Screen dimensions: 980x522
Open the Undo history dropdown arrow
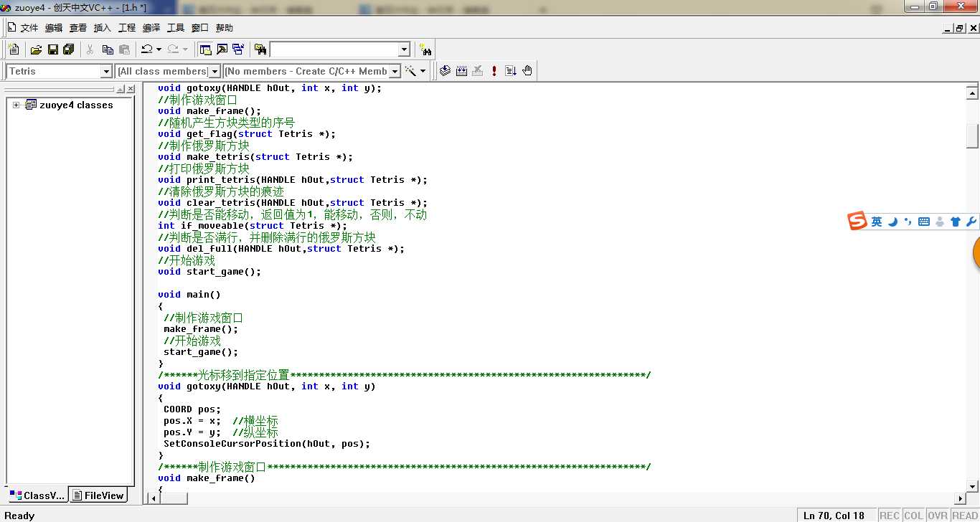pyautogui.click(x=159, y=49)
